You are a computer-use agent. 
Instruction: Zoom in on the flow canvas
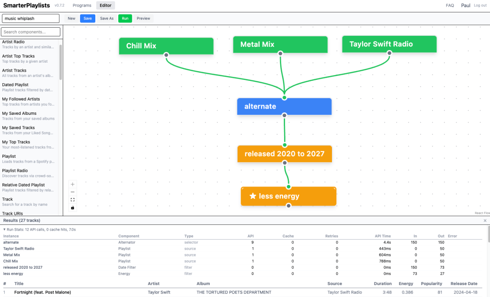73,184
